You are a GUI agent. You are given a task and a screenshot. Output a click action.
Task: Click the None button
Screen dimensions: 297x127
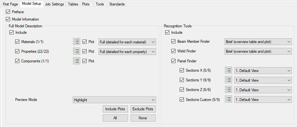click(143, 118)
